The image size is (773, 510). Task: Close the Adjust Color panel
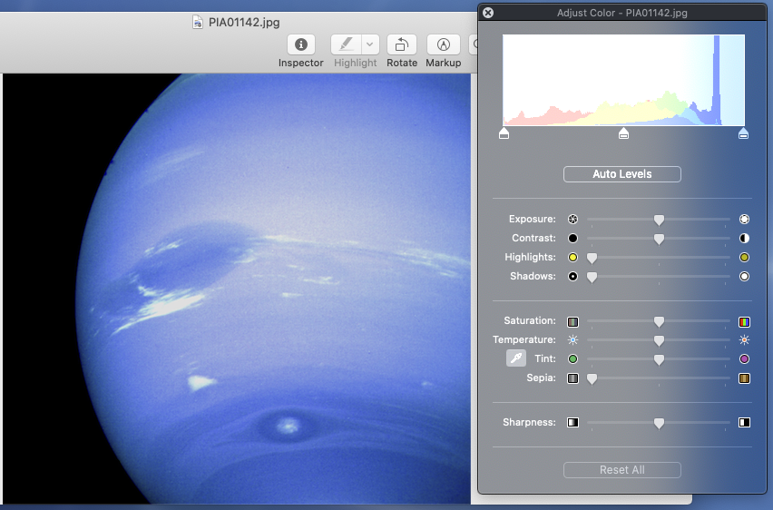click(488, 13)
